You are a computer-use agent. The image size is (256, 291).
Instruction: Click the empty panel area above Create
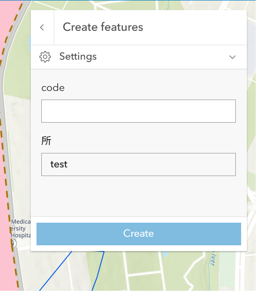pyautogui.click(x=139, y=196)
